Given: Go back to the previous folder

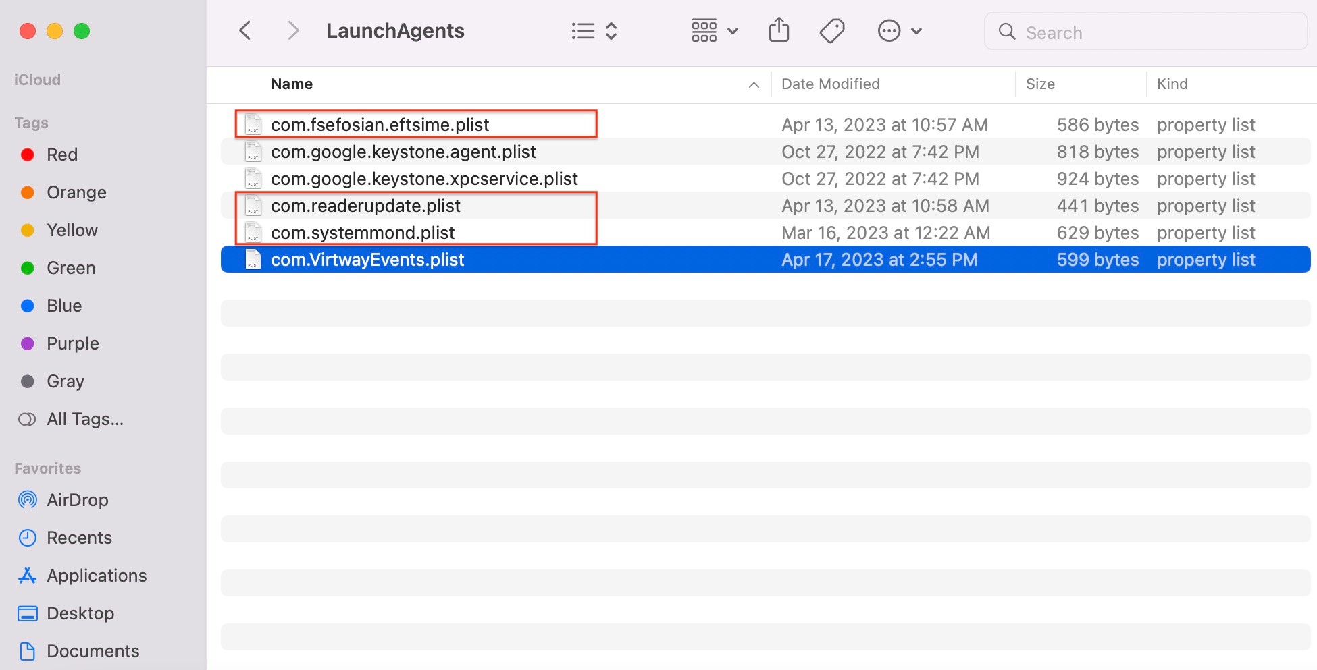Looking at the screenshot, I should point(245,31).
